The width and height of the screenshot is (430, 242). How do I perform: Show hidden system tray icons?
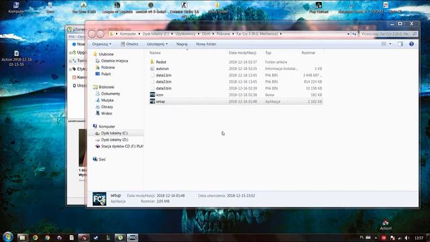click(x=376, y=238)
